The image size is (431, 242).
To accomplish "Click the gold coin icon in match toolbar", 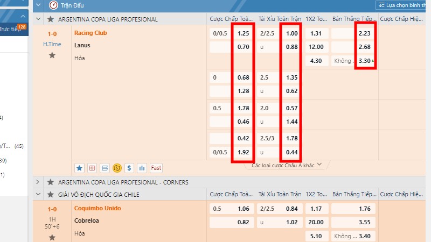I will coord(117,168).
